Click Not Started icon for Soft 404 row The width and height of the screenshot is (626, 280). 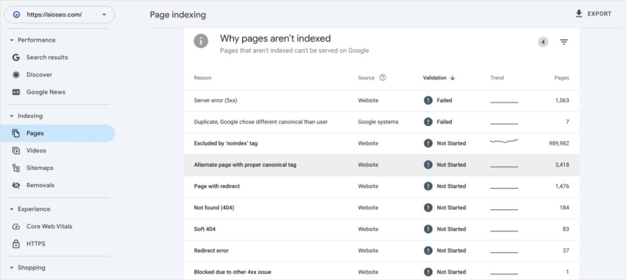coord(428,229)
